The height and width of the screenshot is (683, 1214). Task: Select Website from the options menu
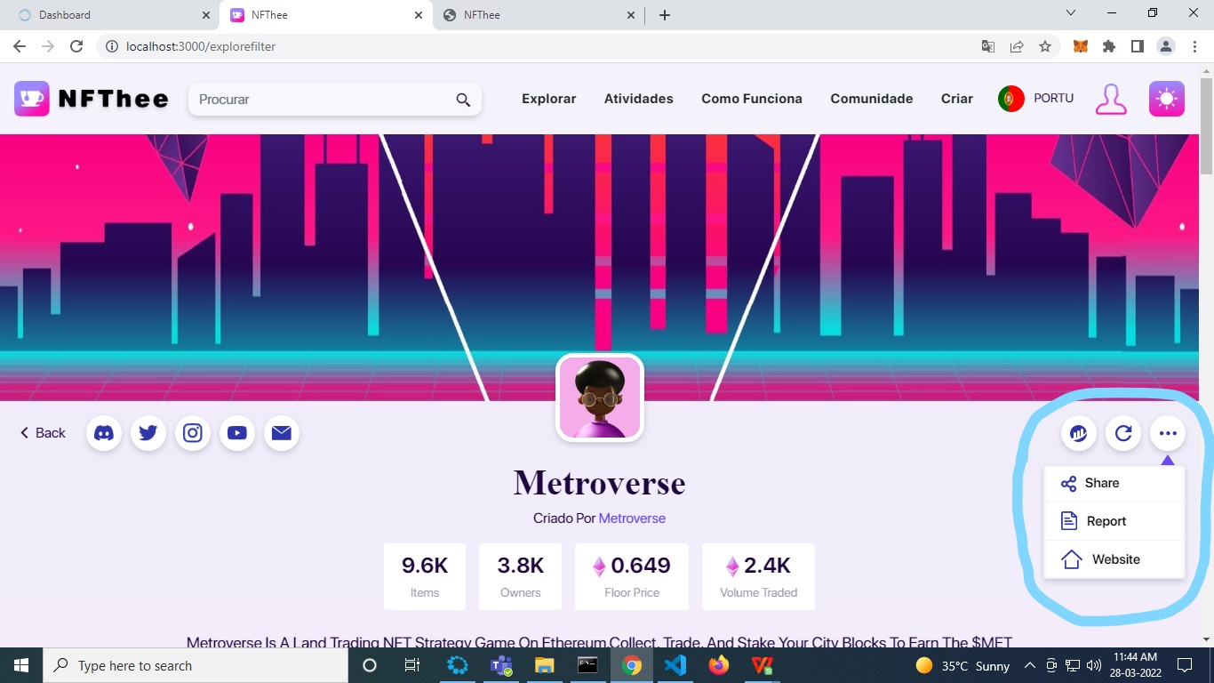[1115, 559]
